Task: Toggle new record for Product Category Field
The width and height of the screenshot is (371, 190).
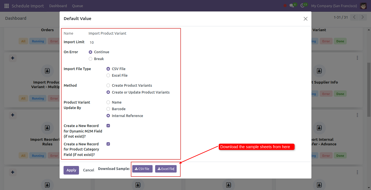Action: point(108,144)
